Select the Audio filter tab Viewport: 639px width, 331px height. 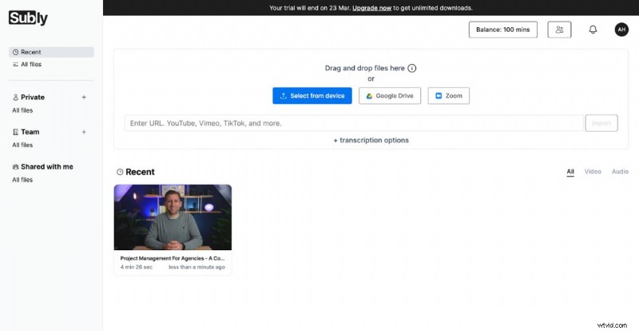point(620,171)
